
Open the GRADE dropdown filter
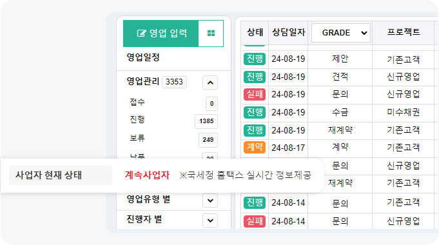(341, 33)
